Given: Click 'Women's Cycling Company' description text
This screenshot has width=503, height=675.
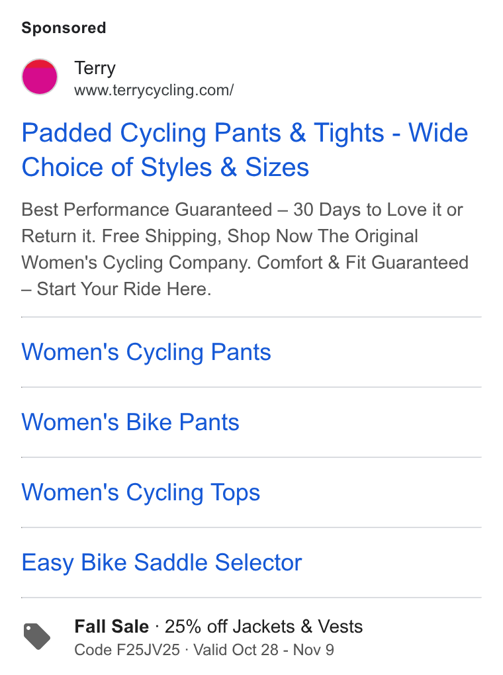Looking at the screenshot, I should click(136, 263).
